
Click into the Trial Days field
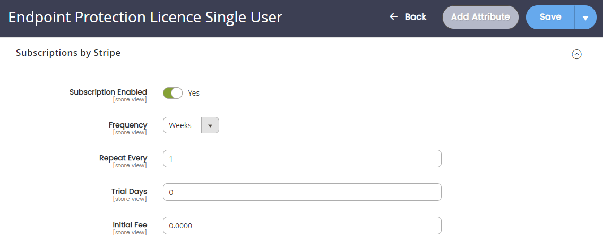[x=302, y=192]
